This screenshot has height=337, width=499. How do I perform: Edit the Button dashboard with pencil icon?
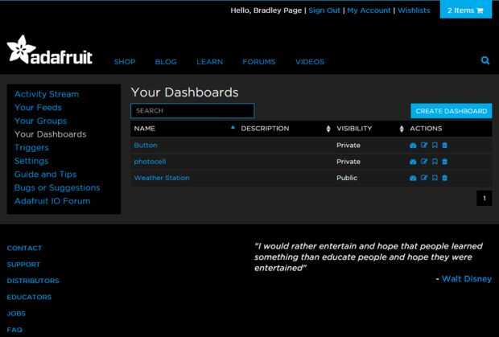point(424,145)
